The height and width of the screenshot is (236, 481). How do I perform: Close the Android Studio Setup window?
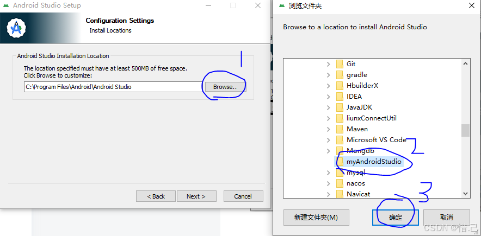click(258, 5)
